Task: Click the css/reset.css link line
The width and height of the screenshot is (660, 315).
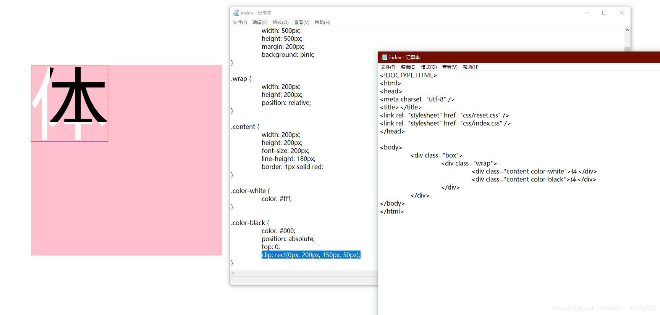Action: (x=445, y=115)
